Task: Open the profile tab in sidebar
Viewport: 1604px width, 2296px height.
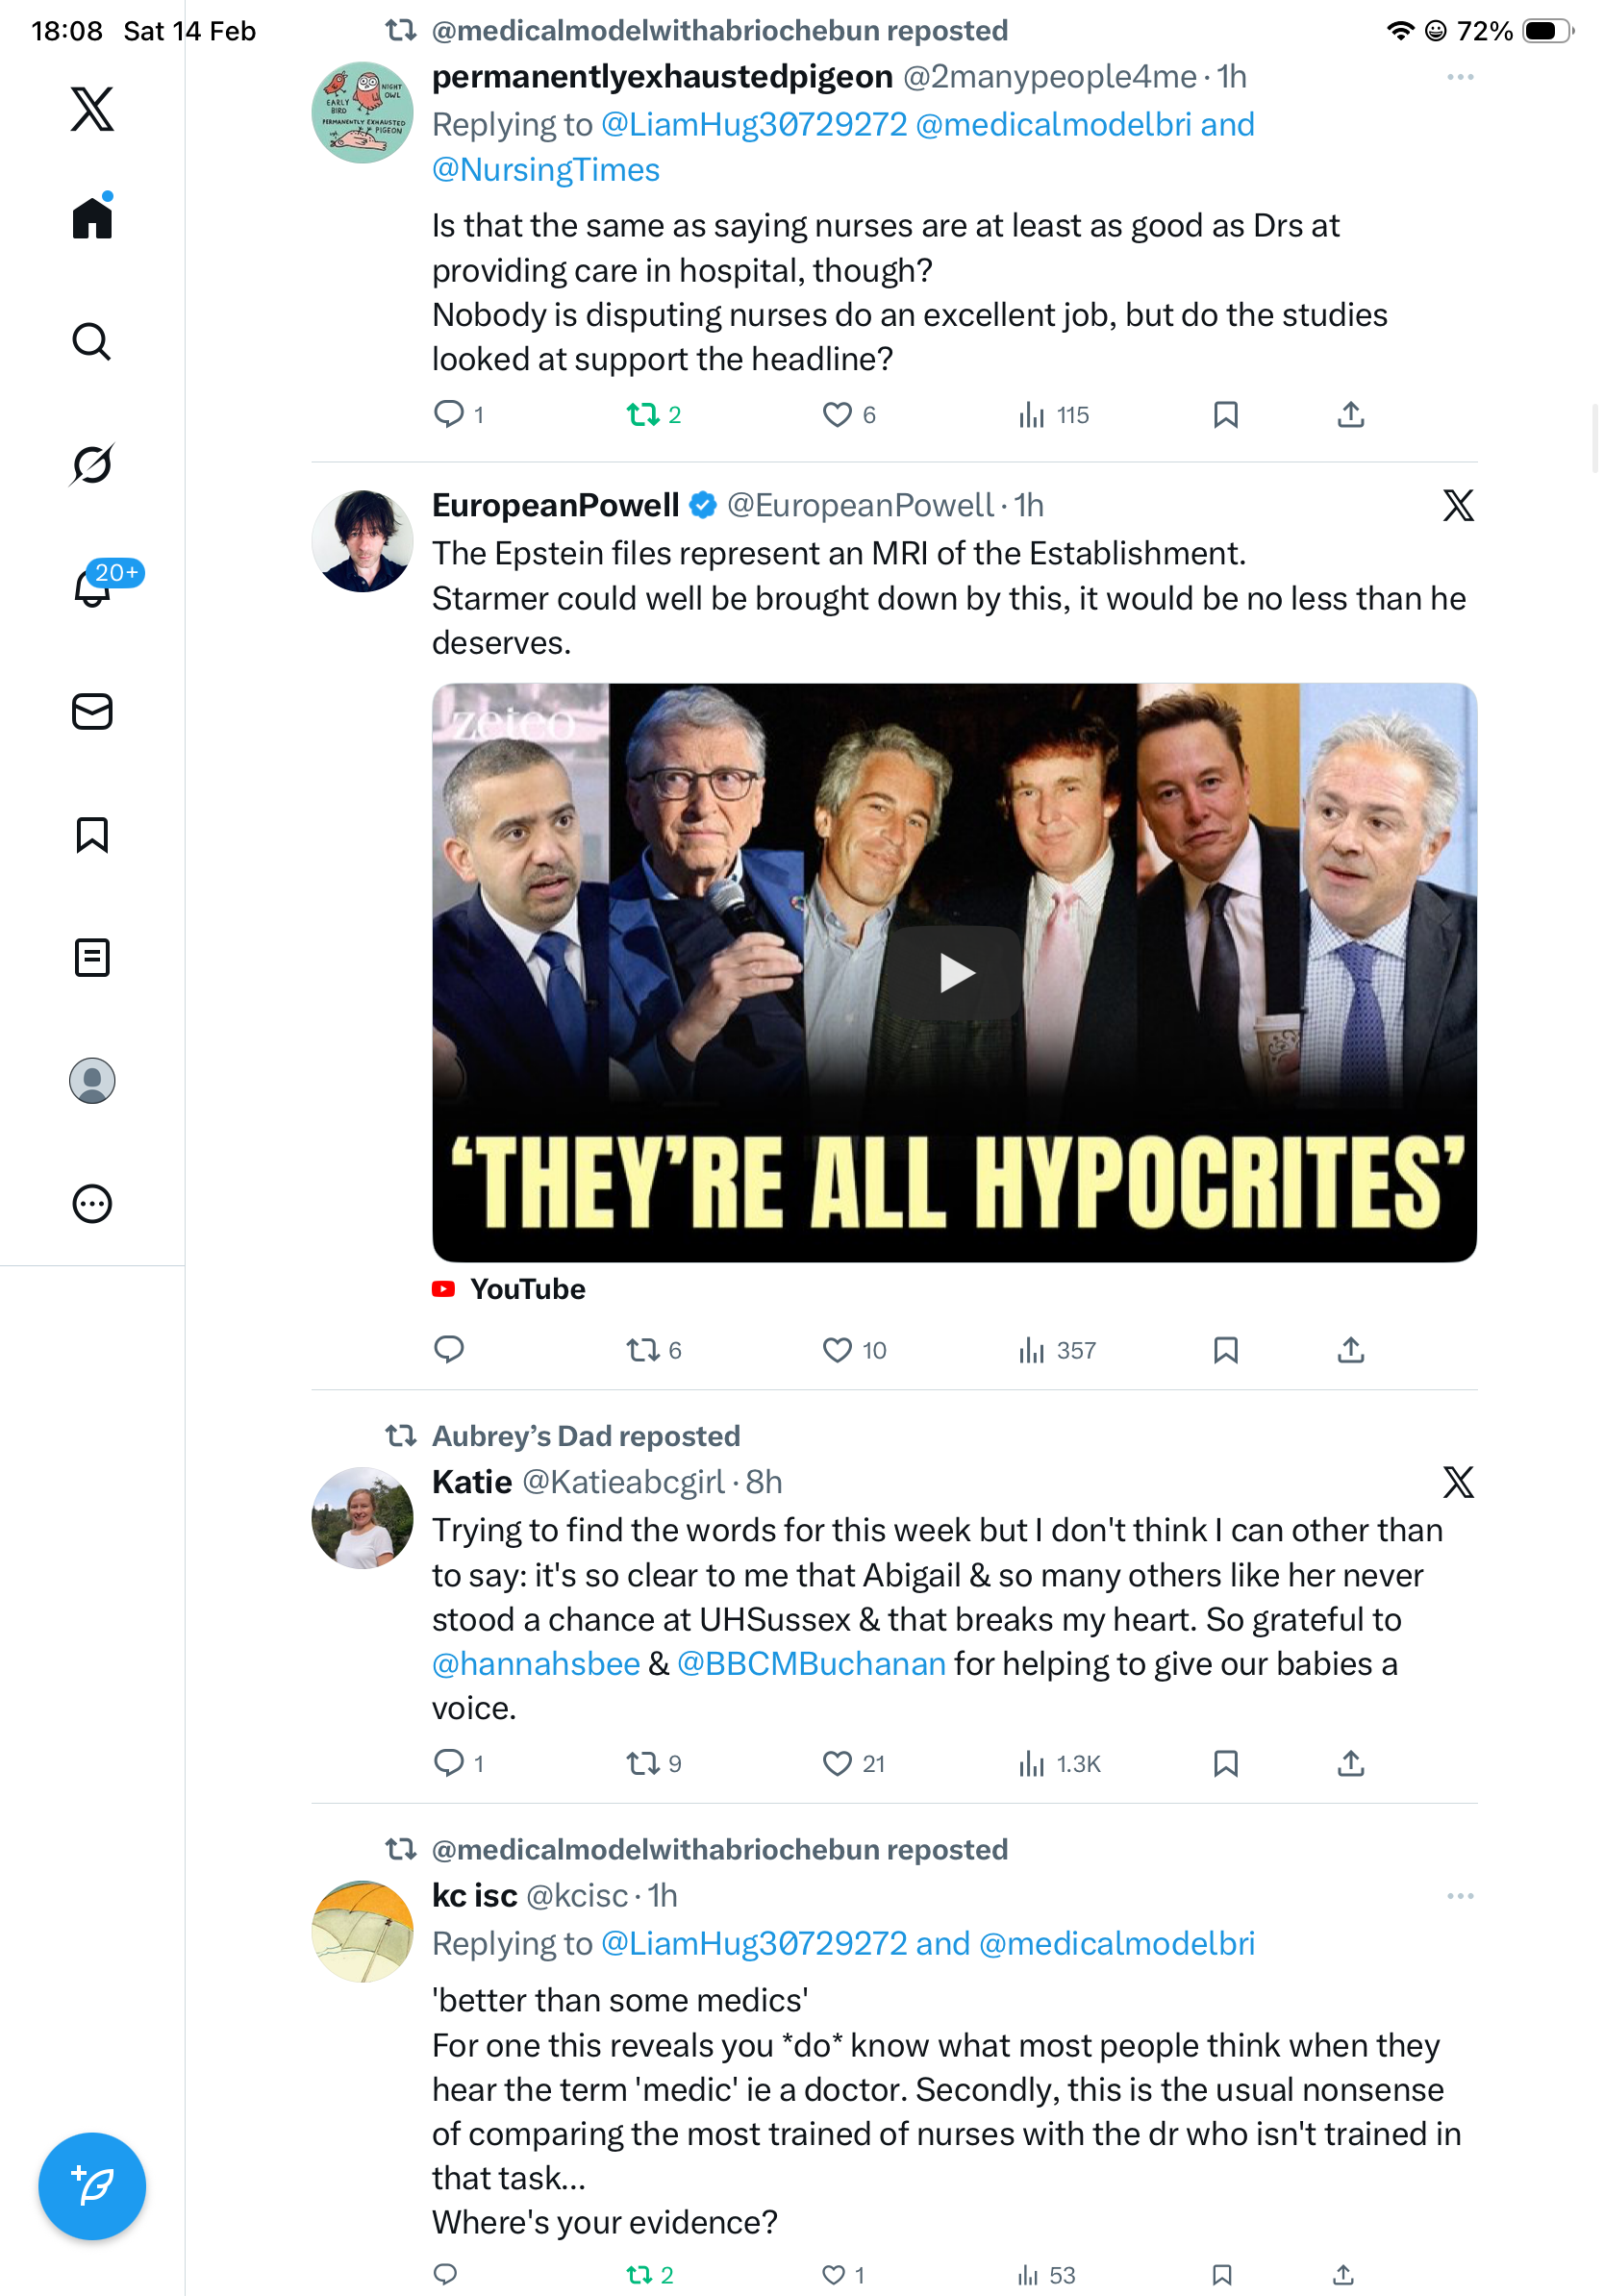Action: coord(92,1080)
